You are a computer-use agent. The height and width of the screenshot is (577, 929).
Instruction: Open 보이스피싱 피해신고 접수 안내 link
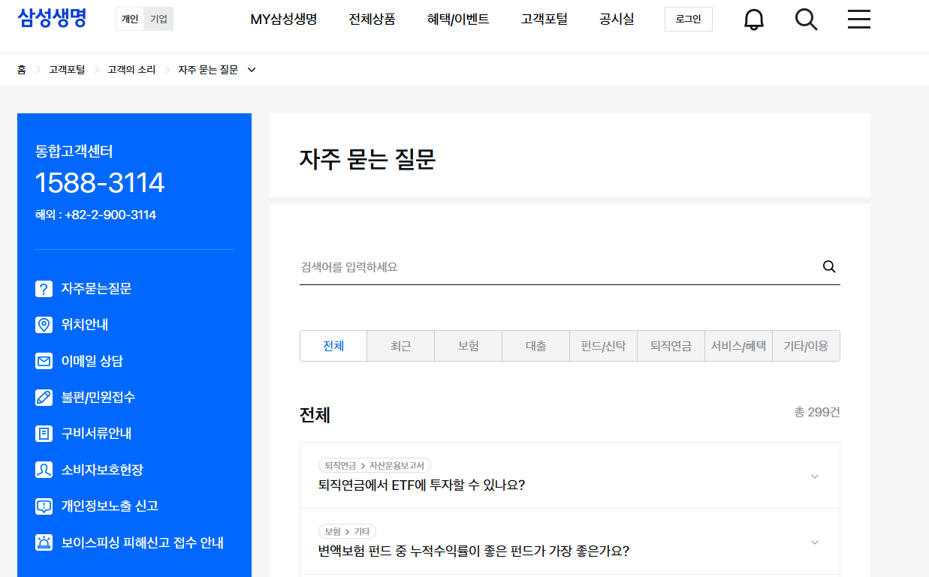click(143, 542)
